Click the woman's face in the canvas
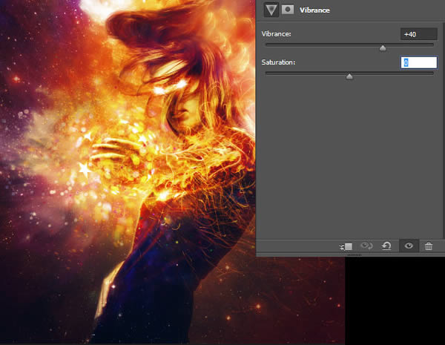Viewport: 445px width, 345px height. tap(188, 112)
